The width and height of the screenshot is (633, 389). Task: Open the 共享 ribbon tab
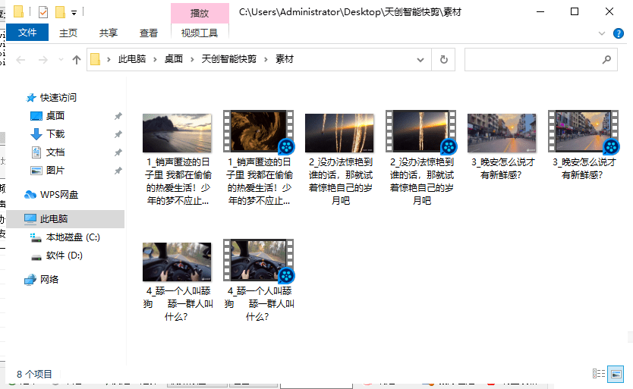pyautogui.click(x=109, y=33)
